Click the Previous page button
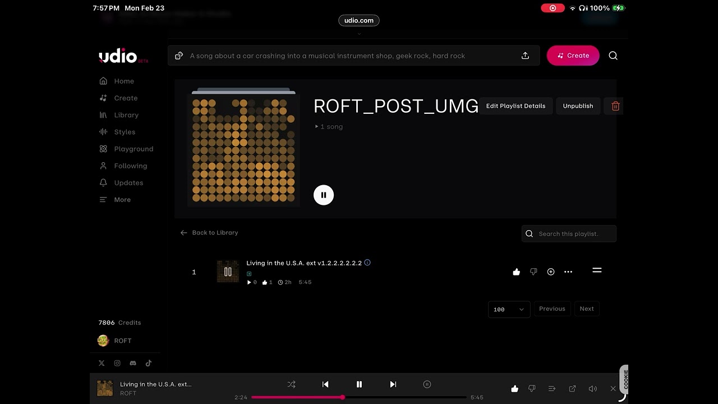Image resolution: width=718 pixels, height=404 pixels. pyautogui.click(x=552, y=309)
